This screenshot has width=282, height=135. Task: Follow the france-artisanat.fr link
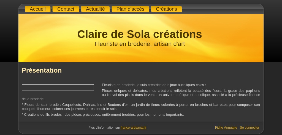coord(134,128)
